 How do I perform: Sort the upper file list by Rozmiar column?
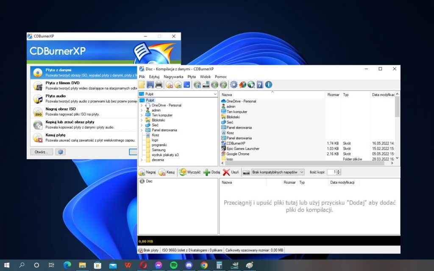point(333,94)
